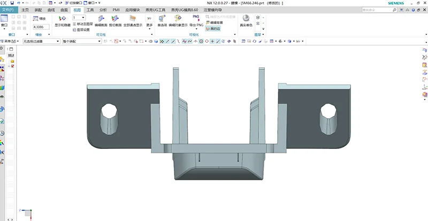Screen dimensions: 428x221
Task: Click the zoom scale field showing 4.3086
Action: [x=40, y=26]
